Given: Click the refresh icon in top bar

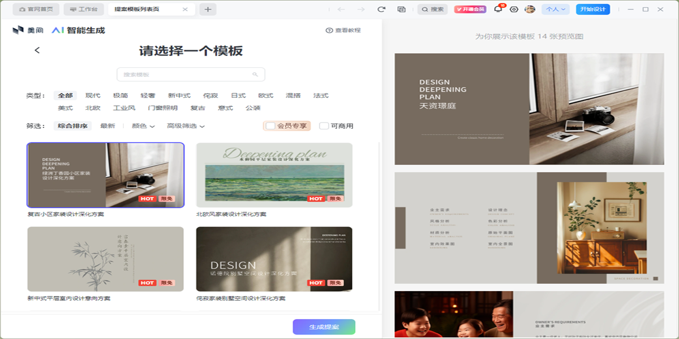Looking at the screenshot, I should coord(381,9).
